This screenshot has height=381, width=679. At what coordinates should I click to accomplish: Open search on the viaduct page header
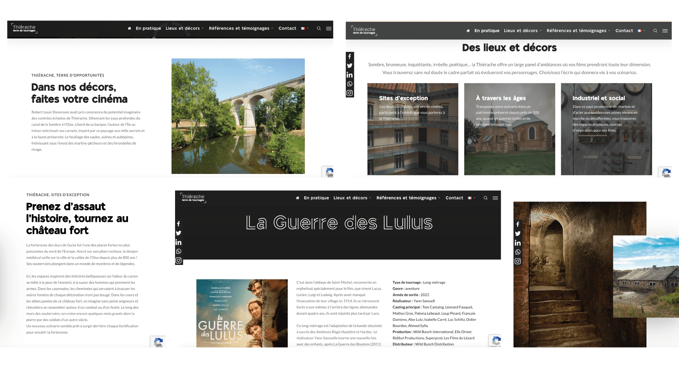(x=319, y=28)
